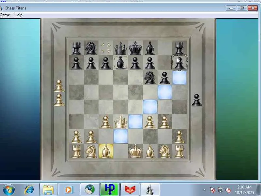This screenshot has height=196, width=261.
Task: Switch to Chess Titans taskbar button
Action: (150, 190)
